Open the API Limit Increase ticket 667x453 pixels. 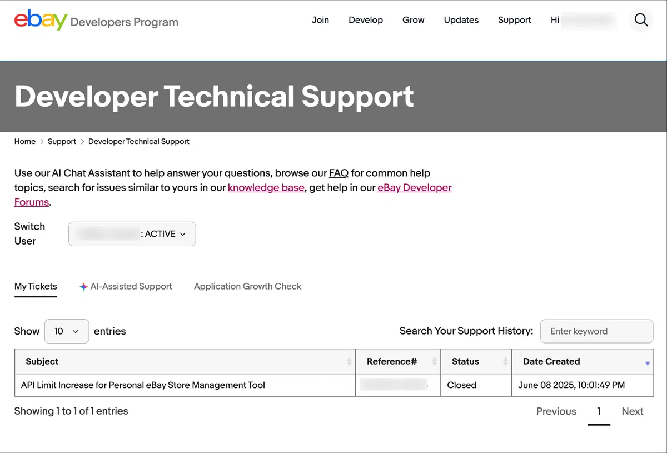pos(143,385)
